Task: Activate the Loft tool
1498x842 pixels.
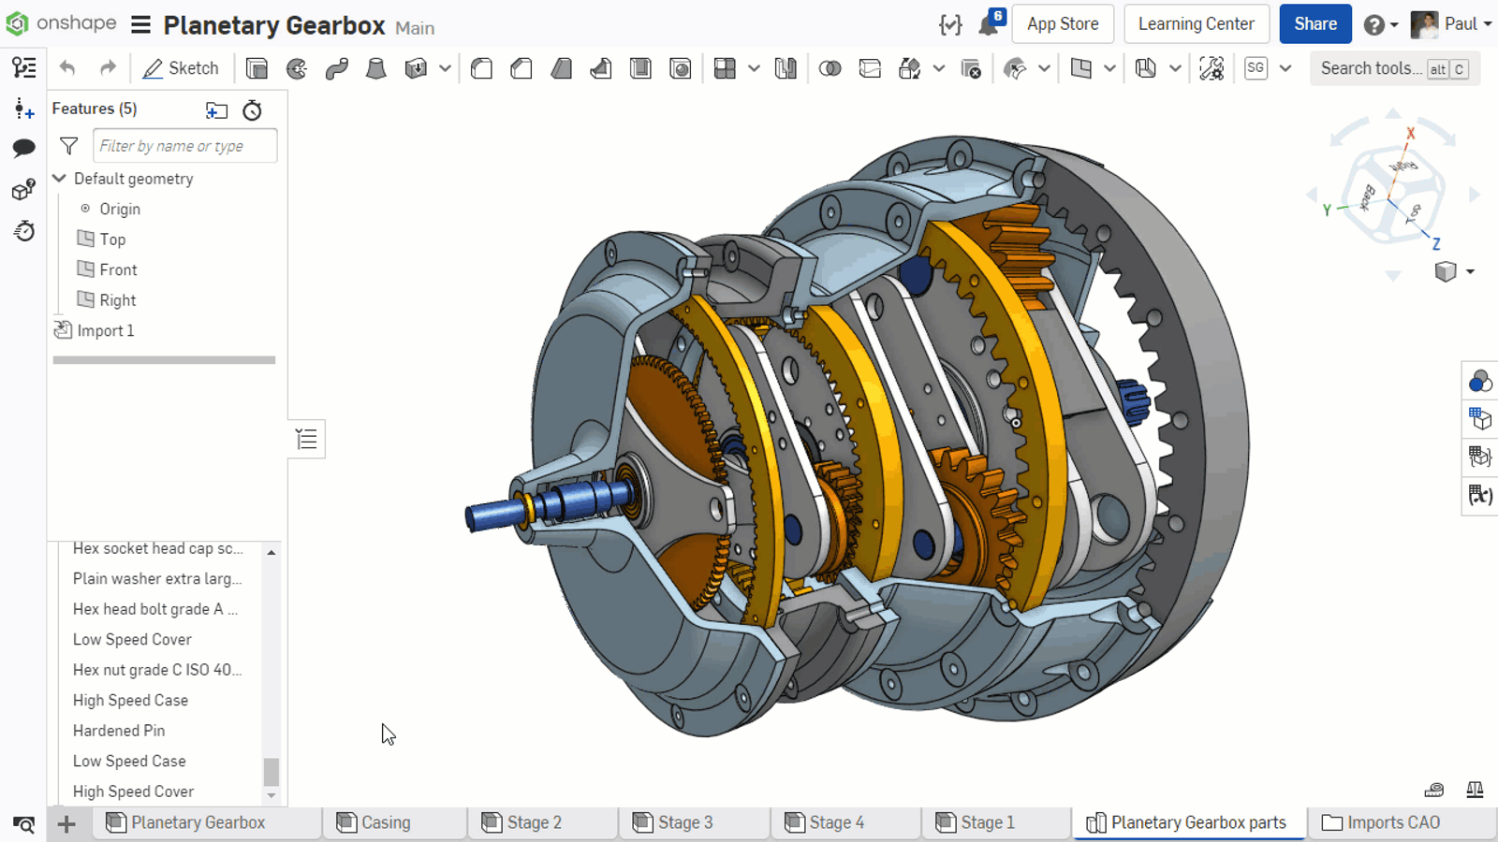Action: (x=376, y=68)
